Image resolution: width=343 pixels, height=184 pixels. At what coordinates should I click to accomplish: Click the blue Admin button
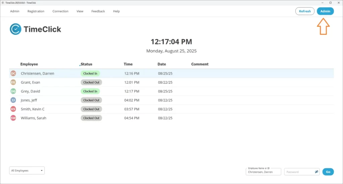(325, 11)
